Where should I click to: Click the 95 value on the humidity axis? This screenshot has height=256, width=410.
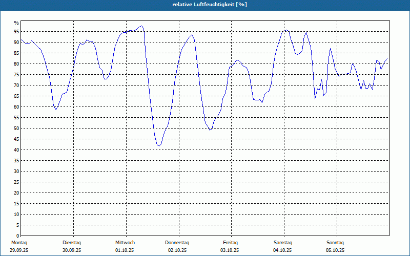coord(16,32)
